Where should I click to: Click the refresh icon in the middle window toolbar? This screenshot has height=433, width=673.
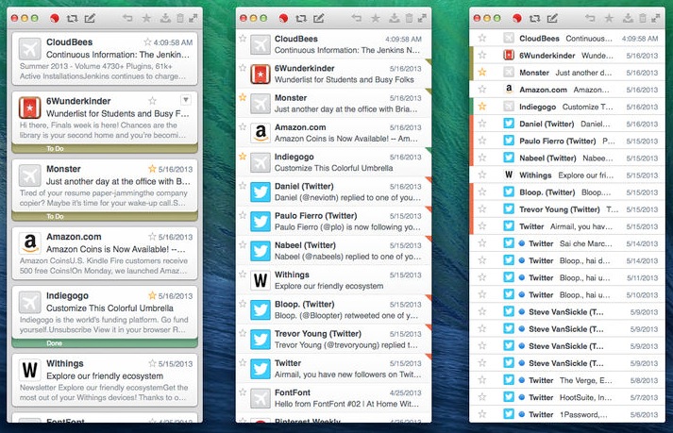click(301, 18)
